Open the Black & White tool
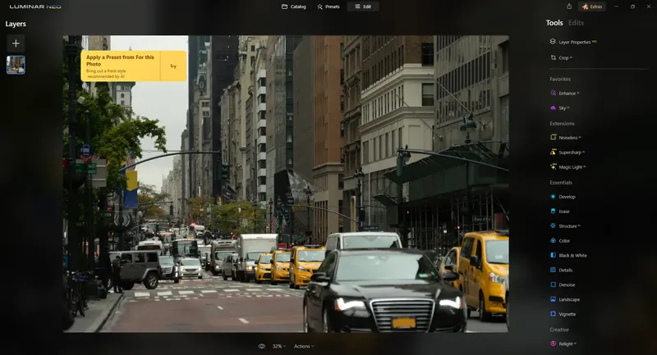 pyautogui.click(x=568, y=255)
